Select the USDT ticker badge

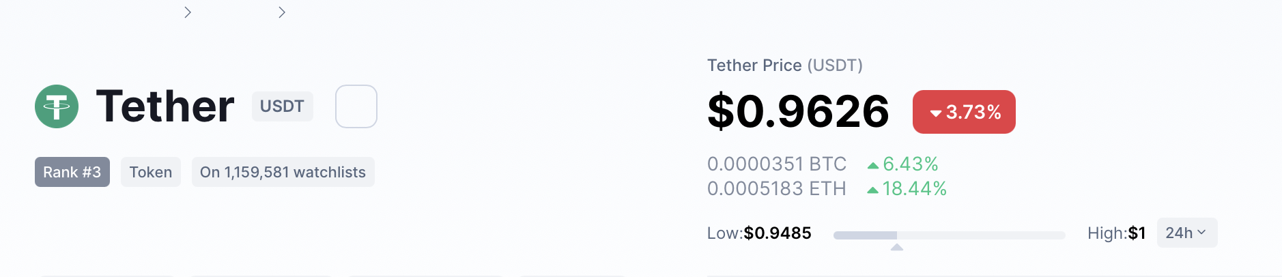pyautogui.click(x=282, y=106)
